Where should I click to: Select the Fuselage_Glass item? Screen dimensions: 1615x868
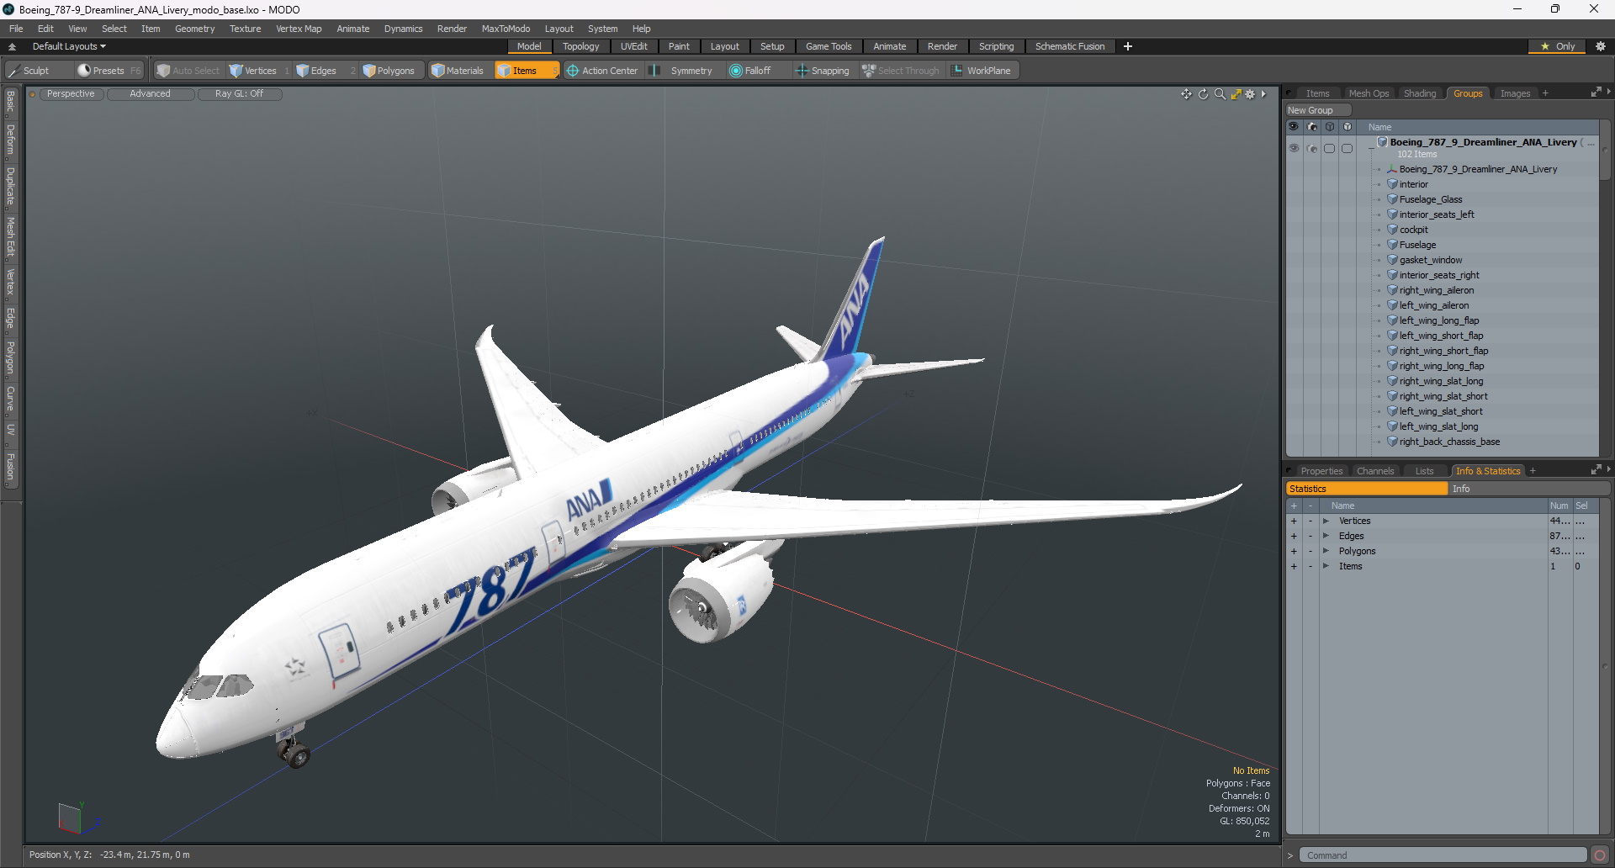(x=1431, y=199)
